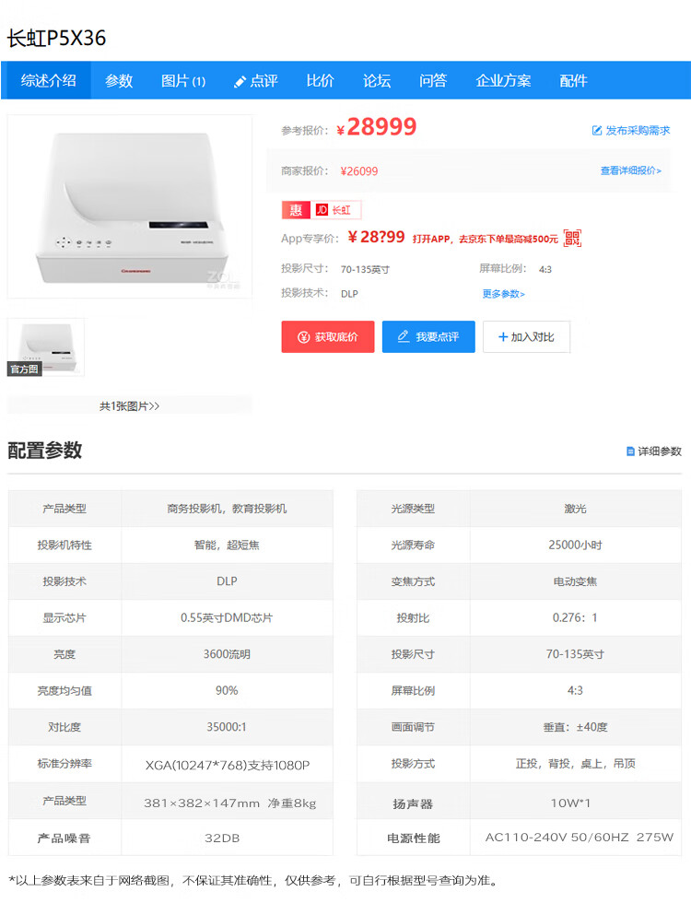Open 查看详细报价 link

pos(630,170)
